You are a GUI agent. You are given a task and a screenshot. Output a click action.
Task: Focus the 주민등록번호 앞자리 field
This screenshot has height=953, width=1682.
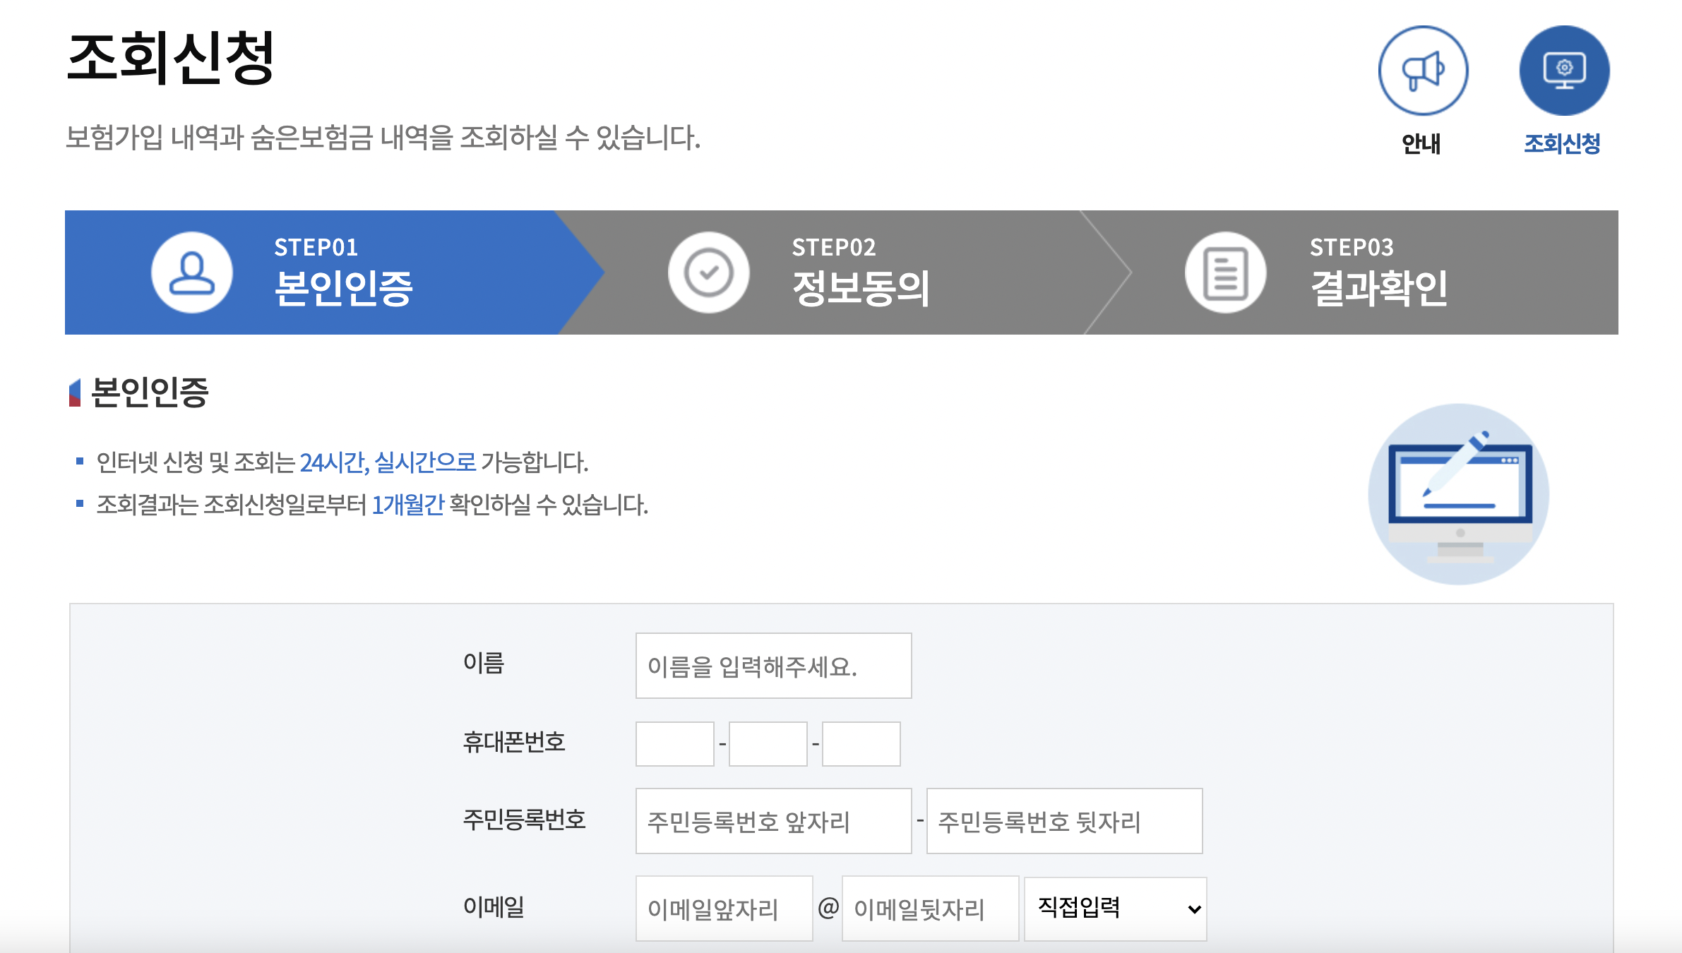point(773,821)
